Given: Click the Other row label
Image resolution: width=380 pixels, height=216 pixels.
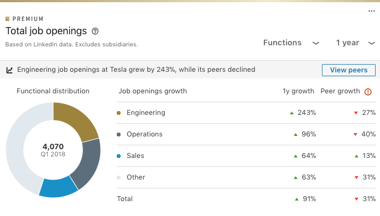Looking at the screenshot, I should (136, 177).
